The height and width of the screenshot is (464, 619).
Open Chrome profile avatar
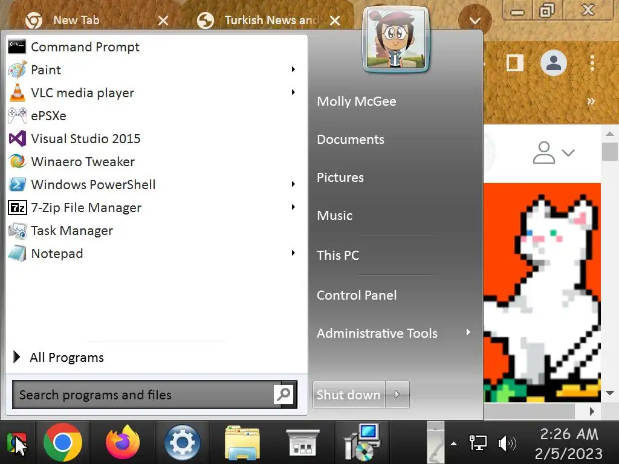[x=554, y=63]
